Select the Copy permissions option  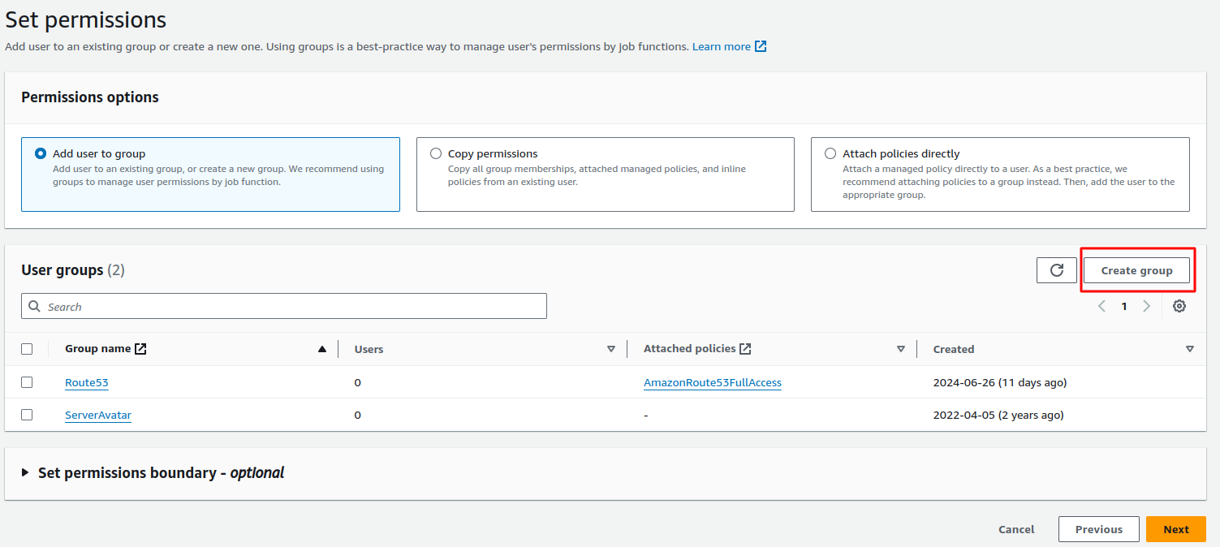pyautogui.click(x=436, y=153)
